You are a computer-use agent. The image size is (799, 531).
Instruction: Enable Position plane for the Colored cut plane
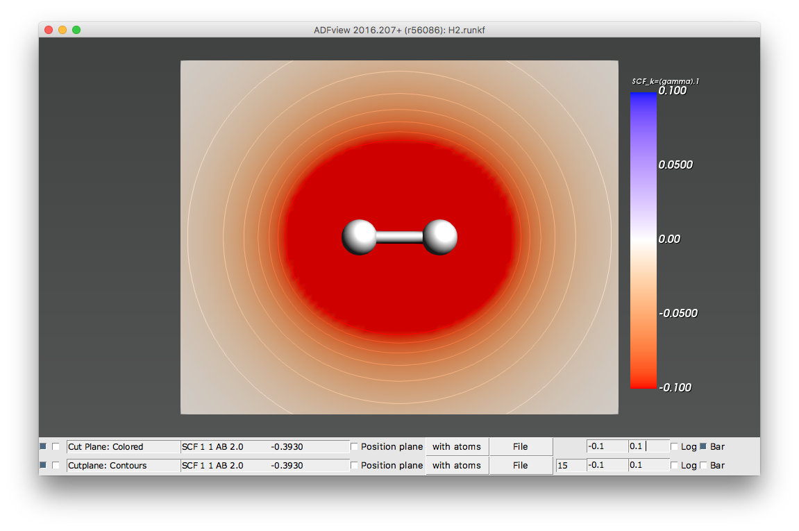[x=353, y=446]
